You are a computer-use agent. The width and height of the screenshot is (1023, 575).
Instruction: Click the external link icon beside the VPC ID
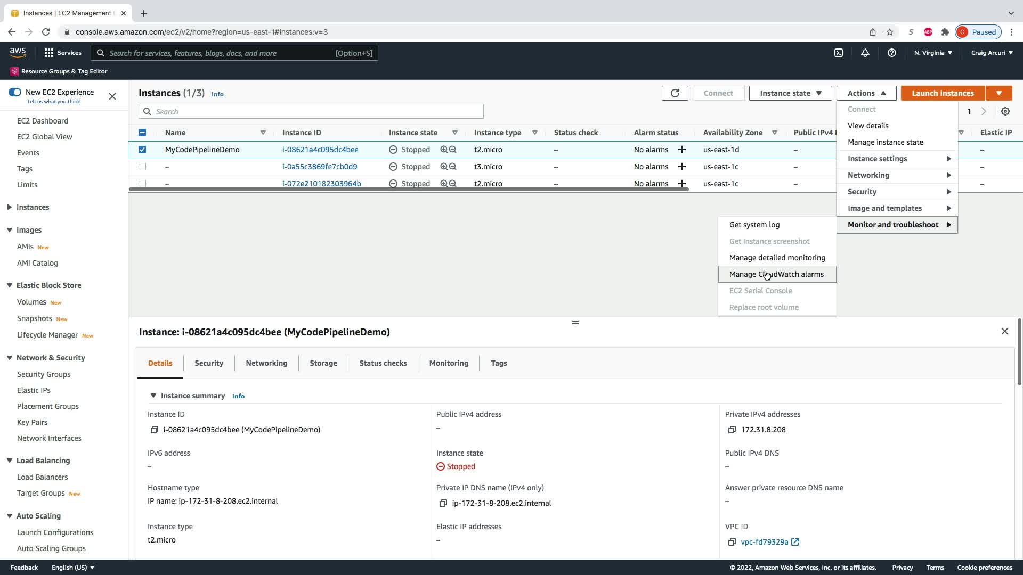(795, 542)
